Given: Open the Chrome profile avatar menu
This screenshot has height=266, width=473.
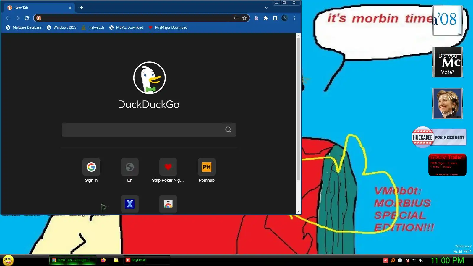Looking at the screenshot, I should pos(285,18).
